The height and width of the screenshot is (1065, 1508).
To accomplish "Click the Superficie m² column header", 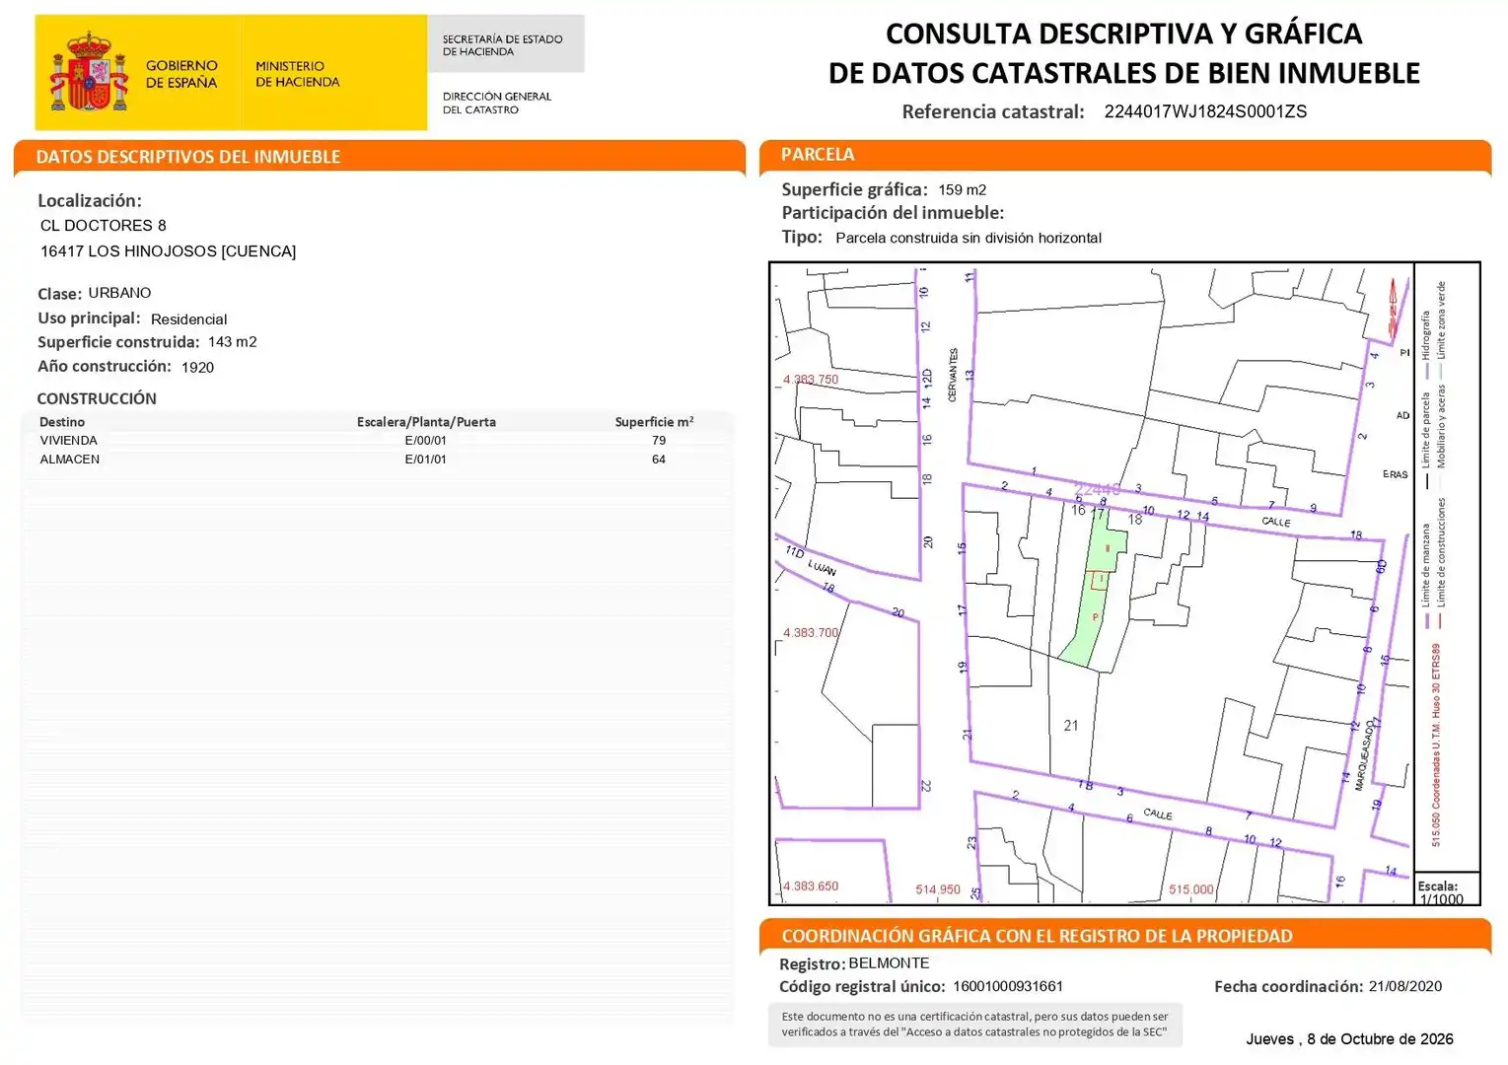I will pos(654,422).
